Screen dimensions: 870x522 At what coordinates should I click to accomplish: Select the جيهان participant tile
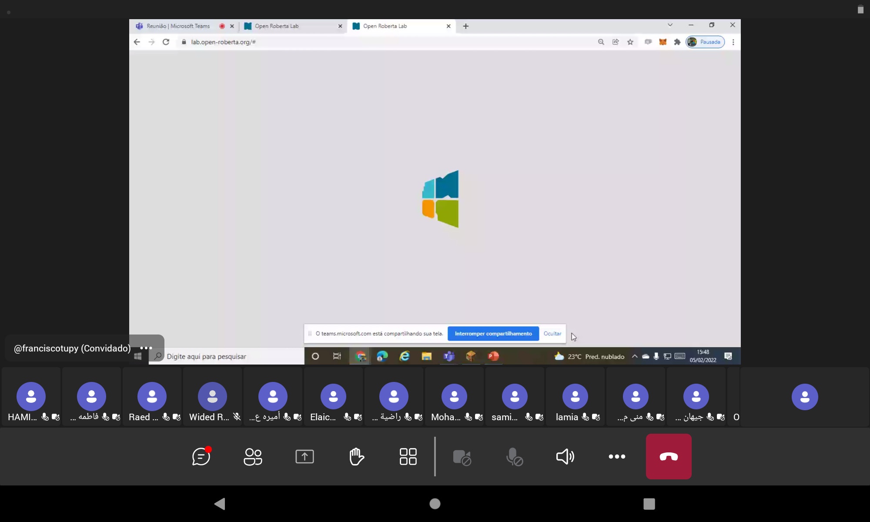696,396
